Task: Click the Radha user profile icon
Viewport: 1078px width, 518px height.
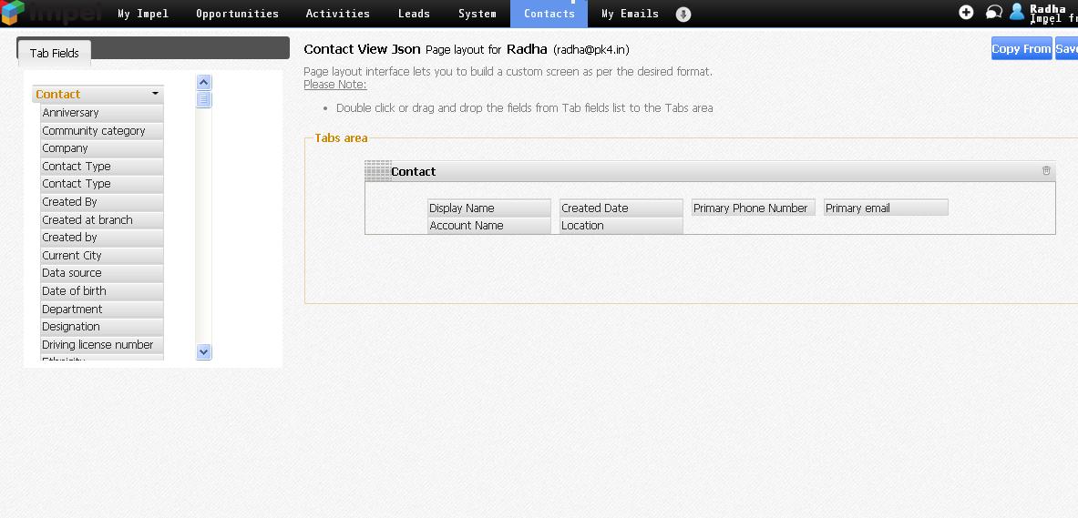Action: [1017, 12]
